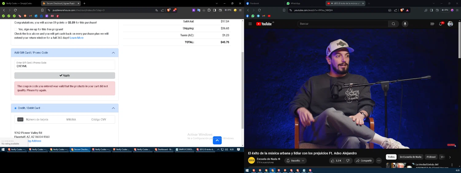
Task: Open SIMPLYCODES taskbar window item
Action: click(185, 149)
